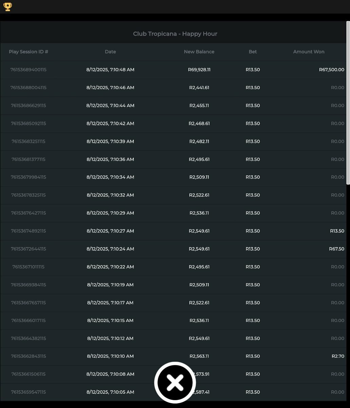Select session ID 76153676427115
The width and height of the screenshot is (350, 408).
point(29,213)
